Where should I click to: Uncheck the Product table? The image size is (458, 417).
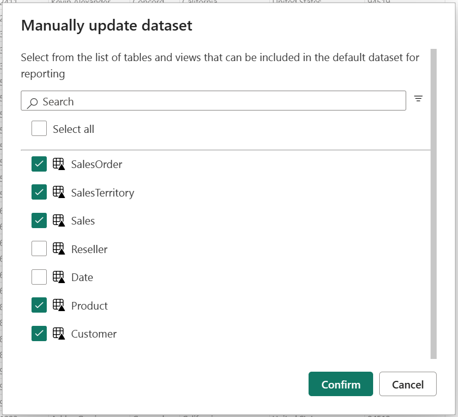point(39,305)
